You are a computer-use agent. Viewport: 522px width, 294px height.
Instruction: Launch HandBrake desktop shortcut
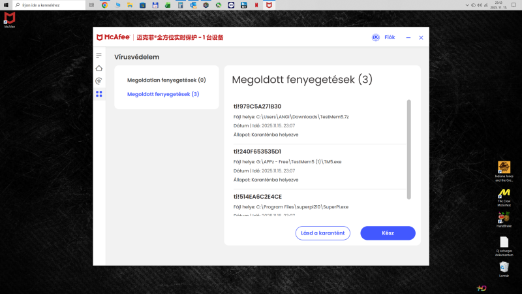pos(504,220)
